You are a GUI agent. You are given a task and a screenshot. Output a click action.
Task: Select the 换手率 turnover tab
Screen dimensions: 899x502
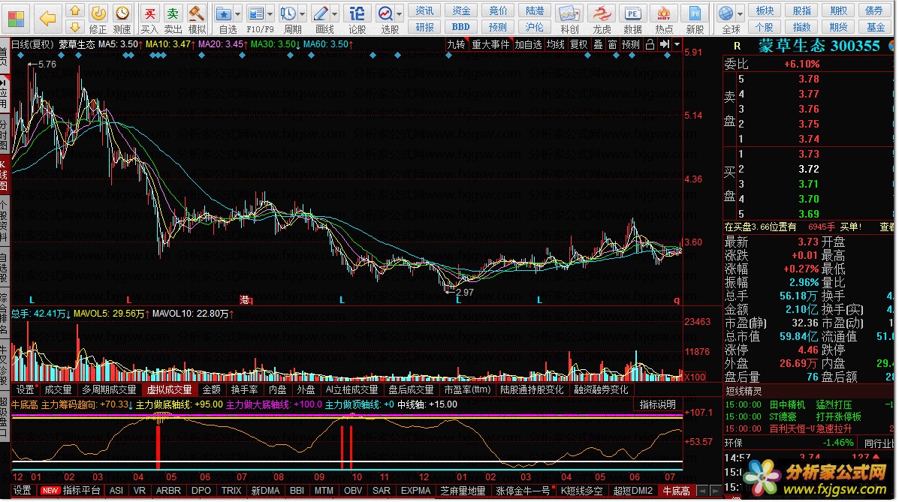point(244,389)
